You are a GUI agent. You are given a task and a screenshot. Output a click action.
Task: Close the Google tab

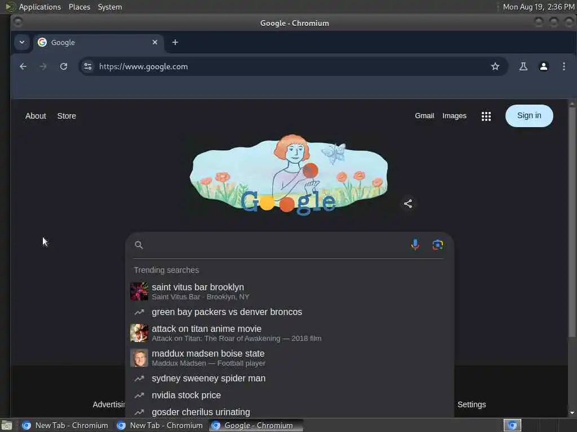[x=155, y=42]
